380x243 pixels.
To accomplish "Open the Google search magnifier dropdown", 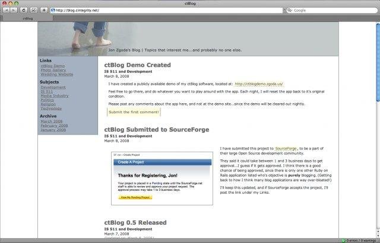I will click(x=290, y=10).
